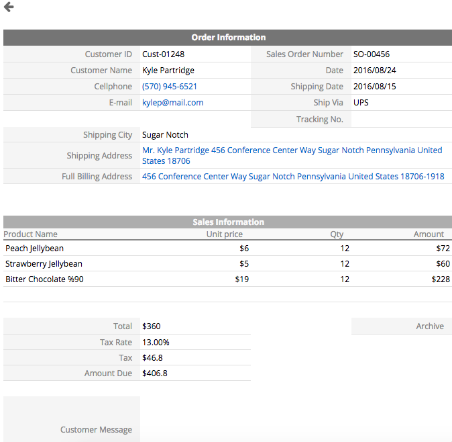Open the Mr. Kyle Partridge shipping address link

tap(292, 155)
